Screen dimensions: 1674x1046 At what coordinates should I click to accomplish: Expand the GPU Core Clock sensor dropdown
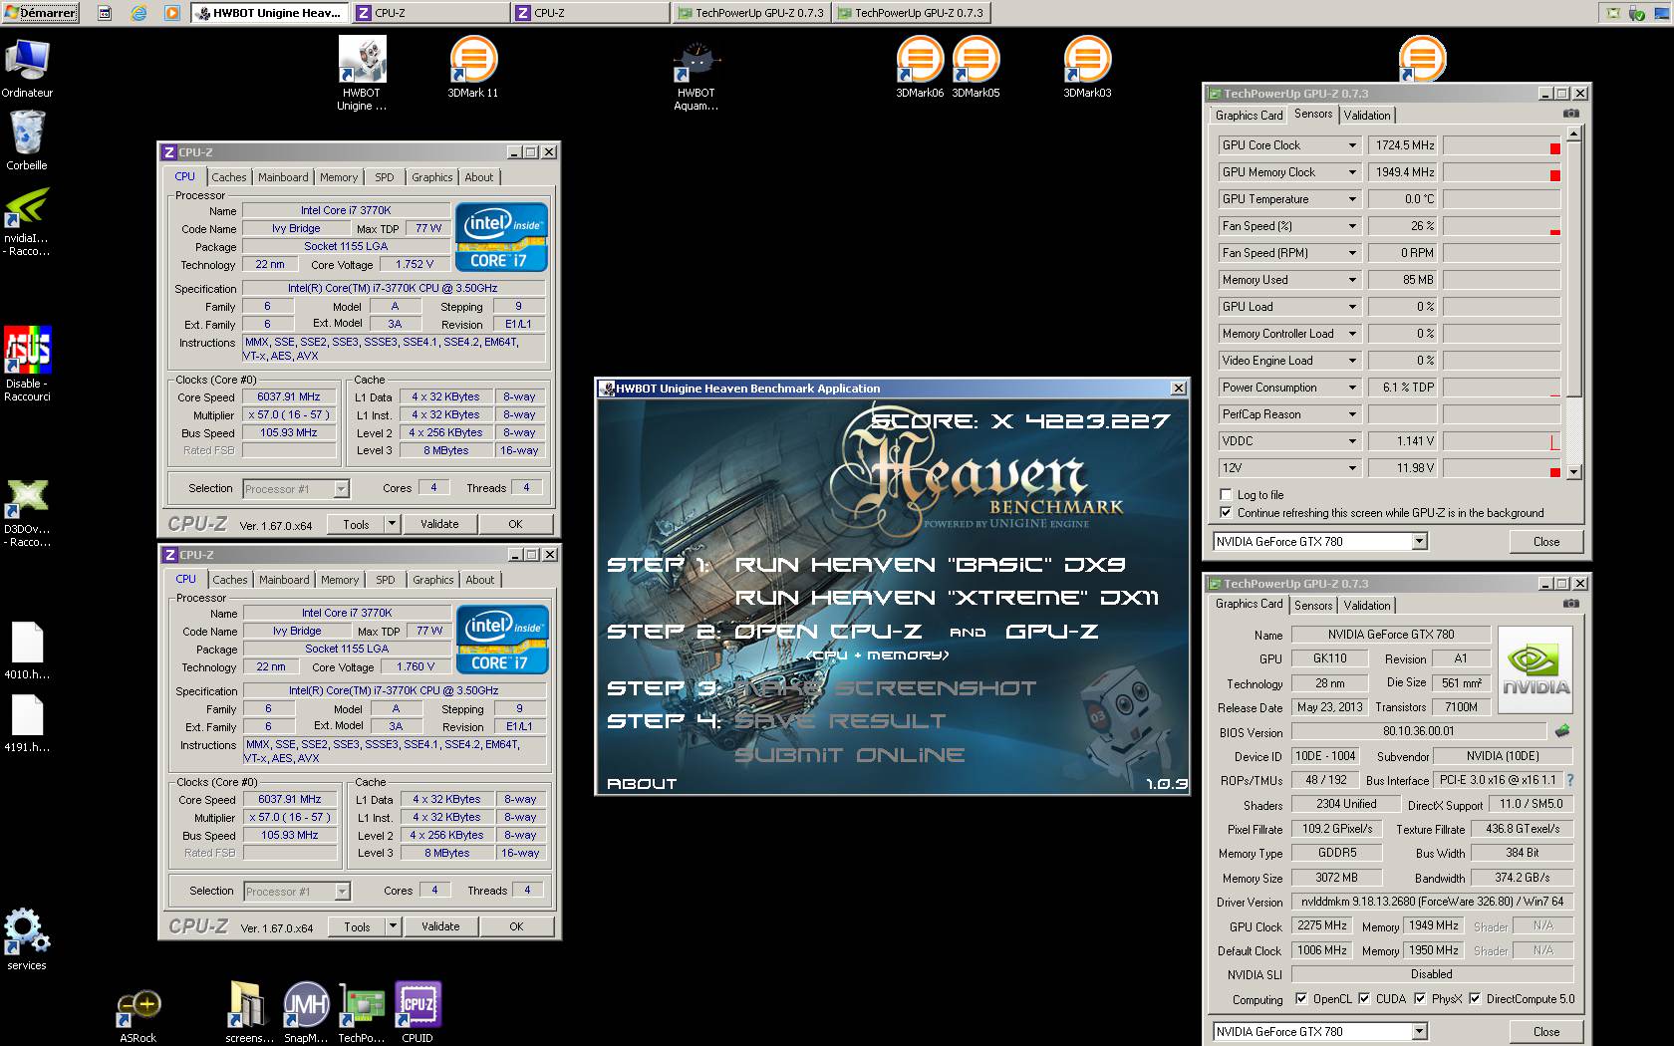pyautogui.click(x=1352, y=145)
